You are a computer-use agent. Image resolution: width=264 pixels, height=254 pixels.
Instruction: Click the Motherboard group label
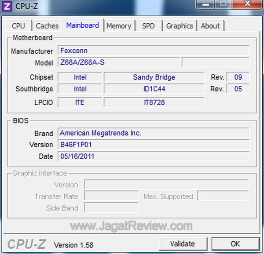(x=33, y=38)
